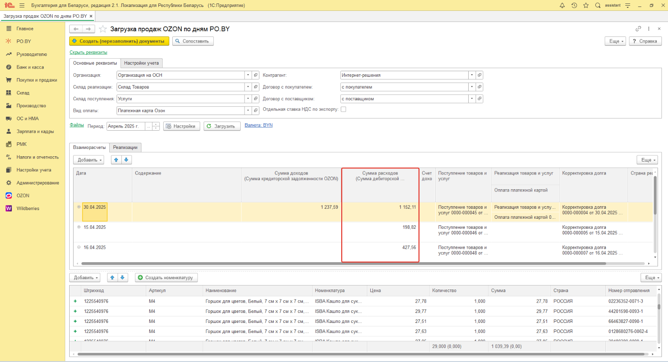Open the Валюта: BYN link
Screen dimensions: 668x362
click(258, 125)
